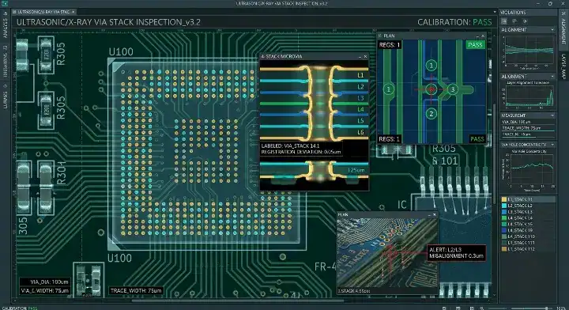The image size is (569, 310).
Task: Open the second left sidebar vertical tab
Action: coord(6,62)
